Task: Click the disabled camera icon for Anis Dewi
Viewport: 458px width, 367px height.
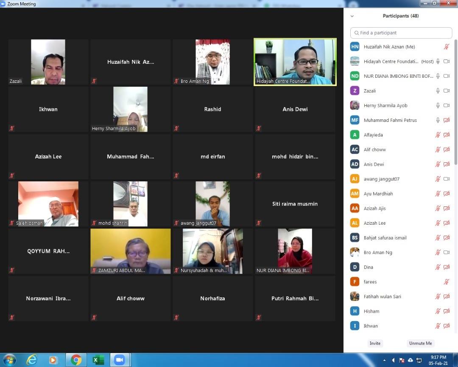Action: pyautogui.click(x=446, y=164)
